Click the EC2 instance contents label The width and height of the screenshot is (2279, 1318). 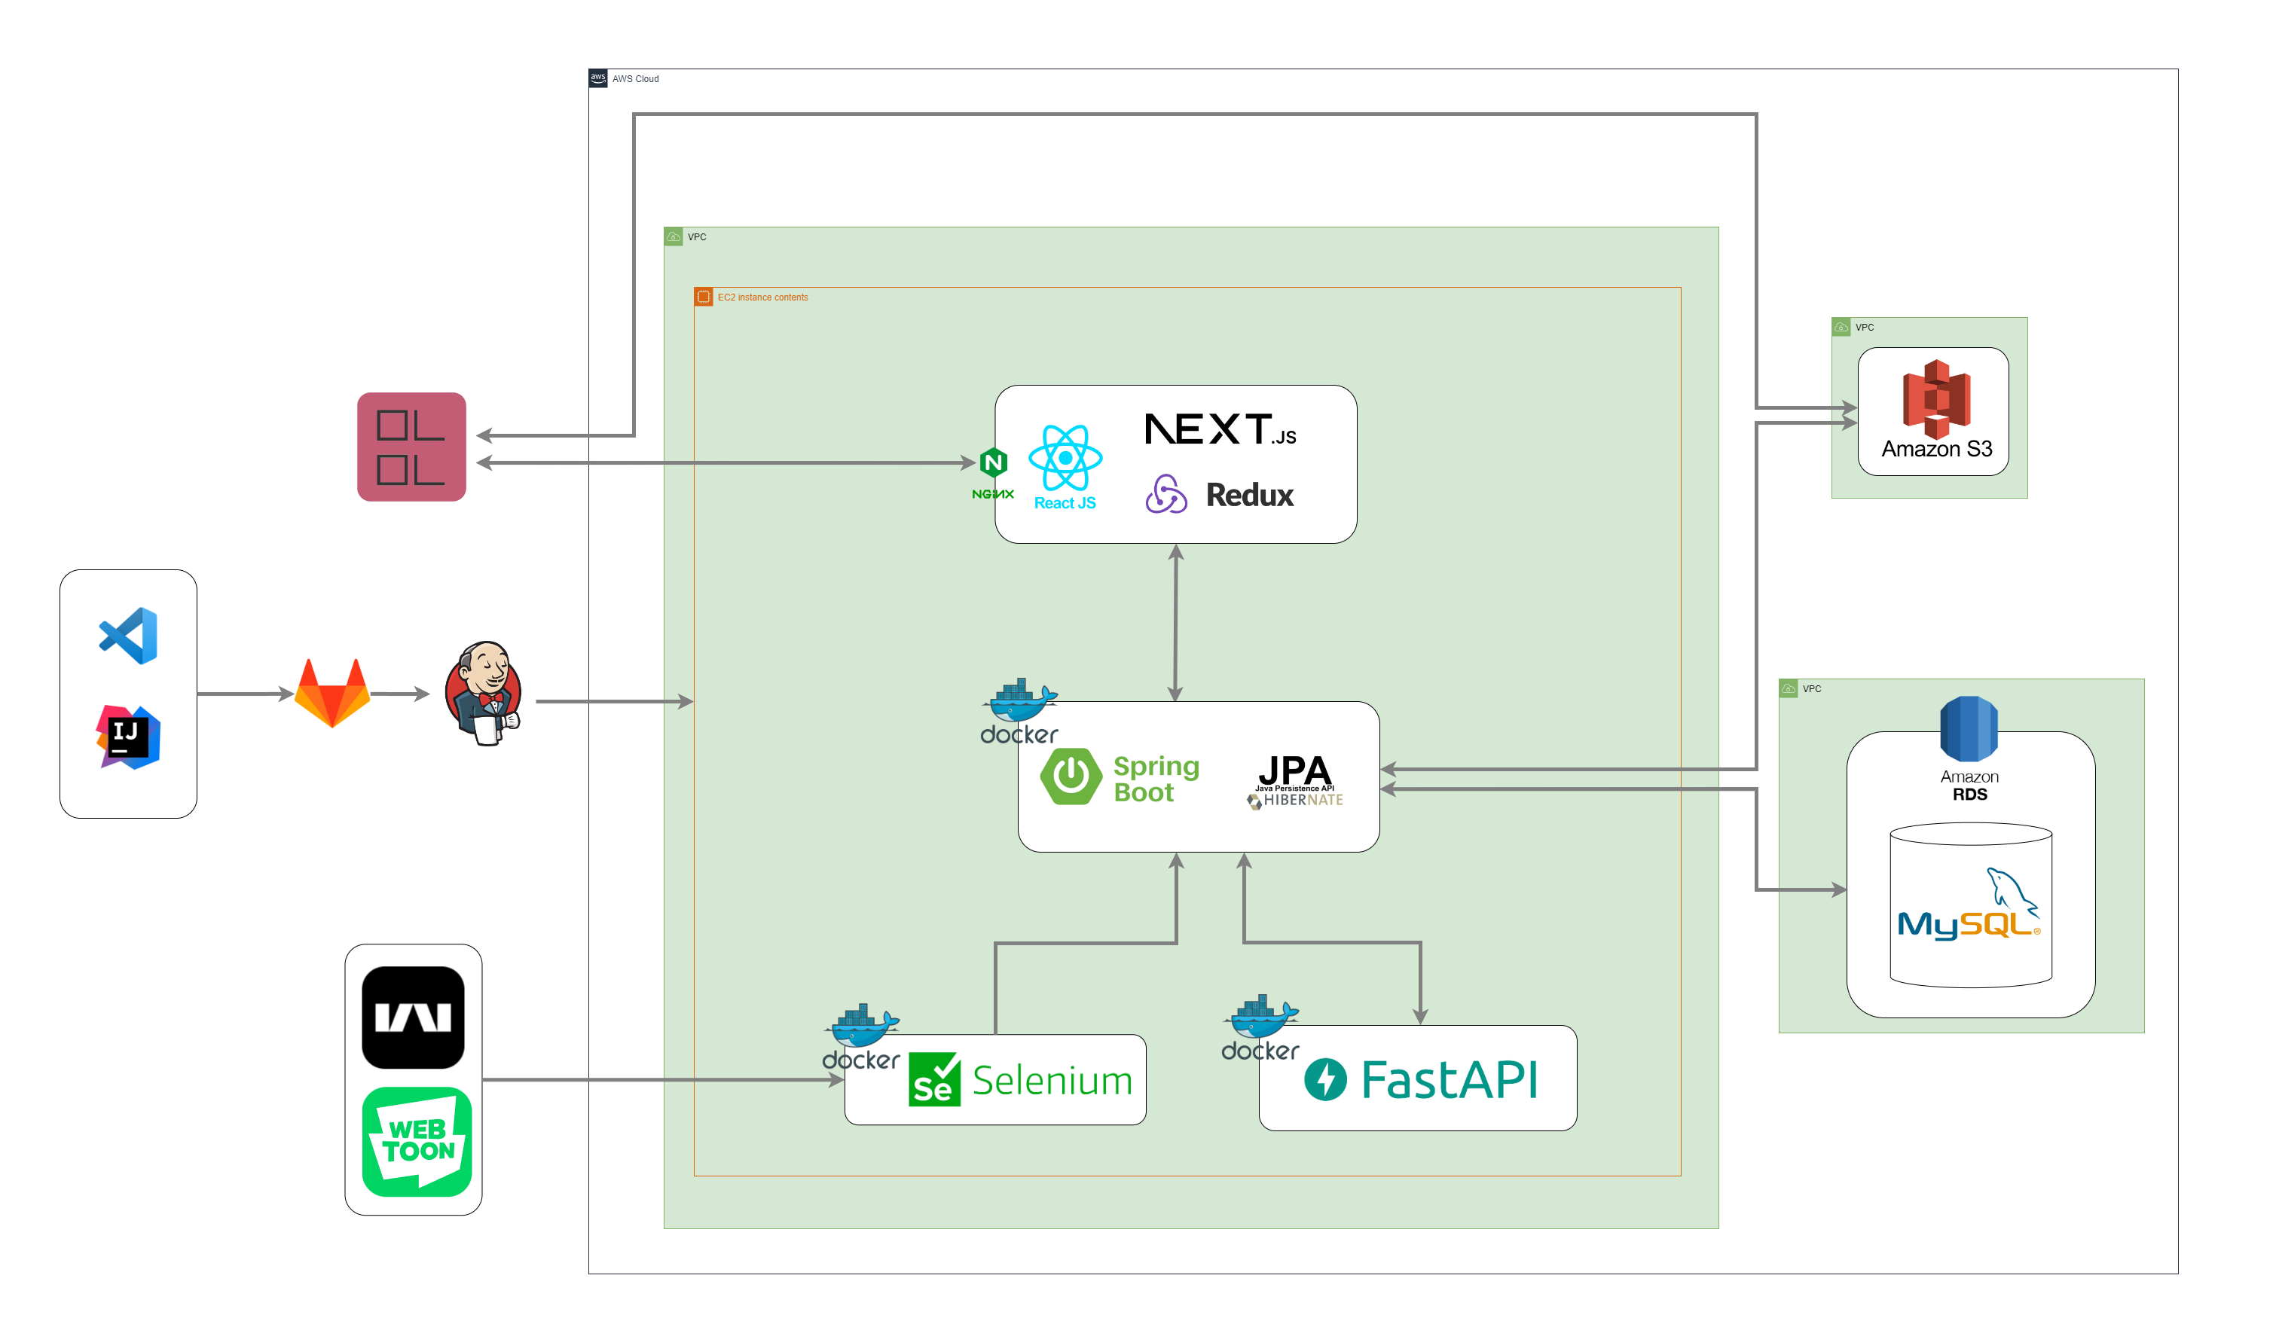click(762, 297)
